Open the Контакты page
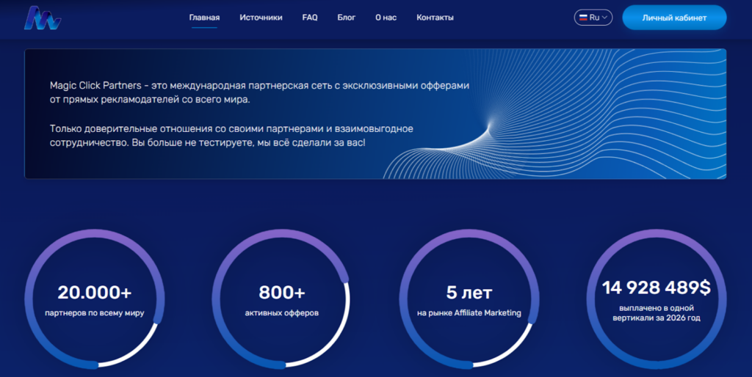752x377 pixels. click(x=435, y=18)
